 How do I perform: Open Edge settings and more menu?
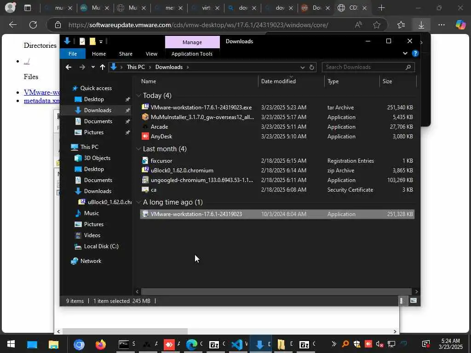click(x=441, y=25)
